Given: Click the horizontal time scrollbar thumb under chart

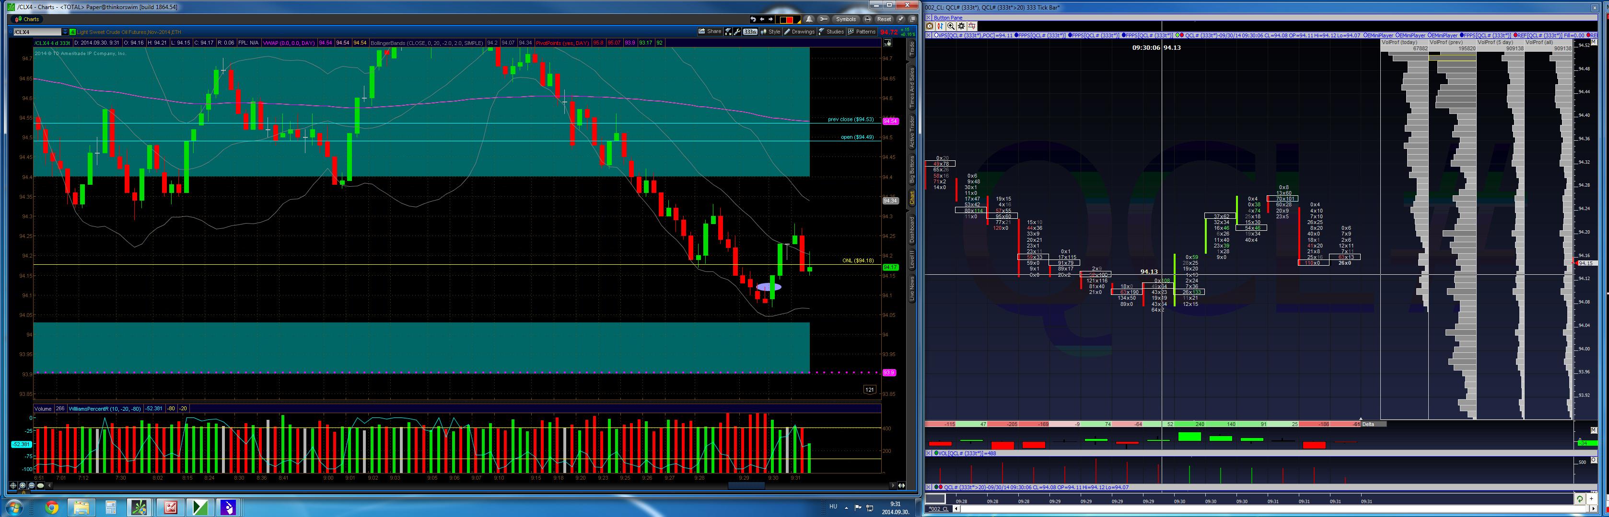Looking at the screenshot, I should pos(746,485).
